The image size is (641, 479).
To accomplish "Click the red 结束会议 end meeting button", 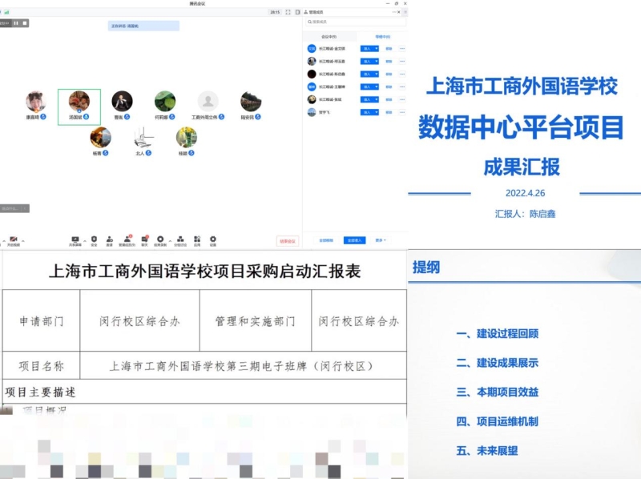I will (x=287, y=240).
